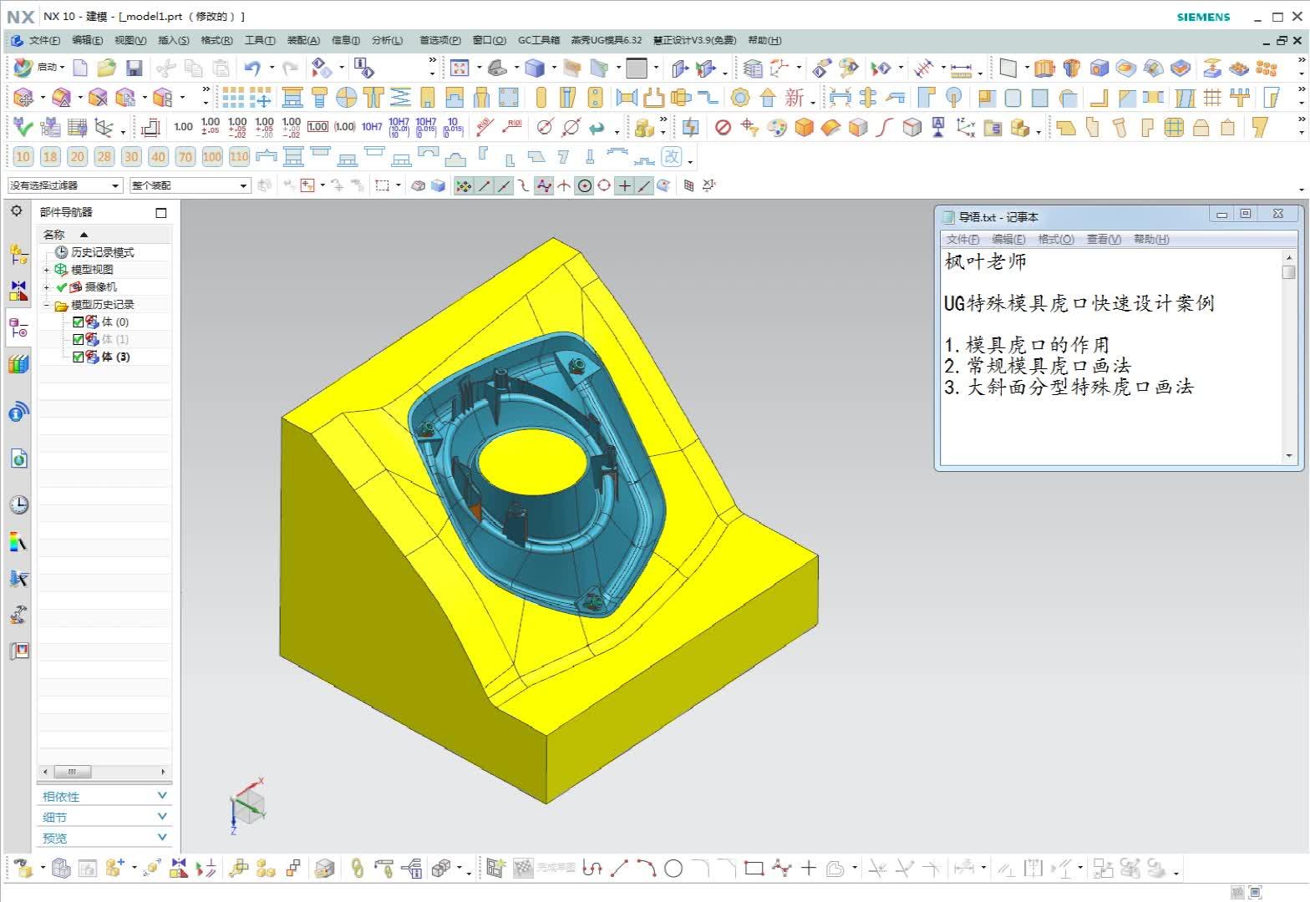Open the selection filter dropdown 没有选择过滤器

point(65,185)
